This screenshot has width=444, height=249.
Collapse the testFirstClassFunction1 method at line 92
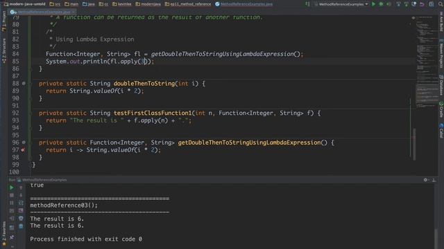31,113
